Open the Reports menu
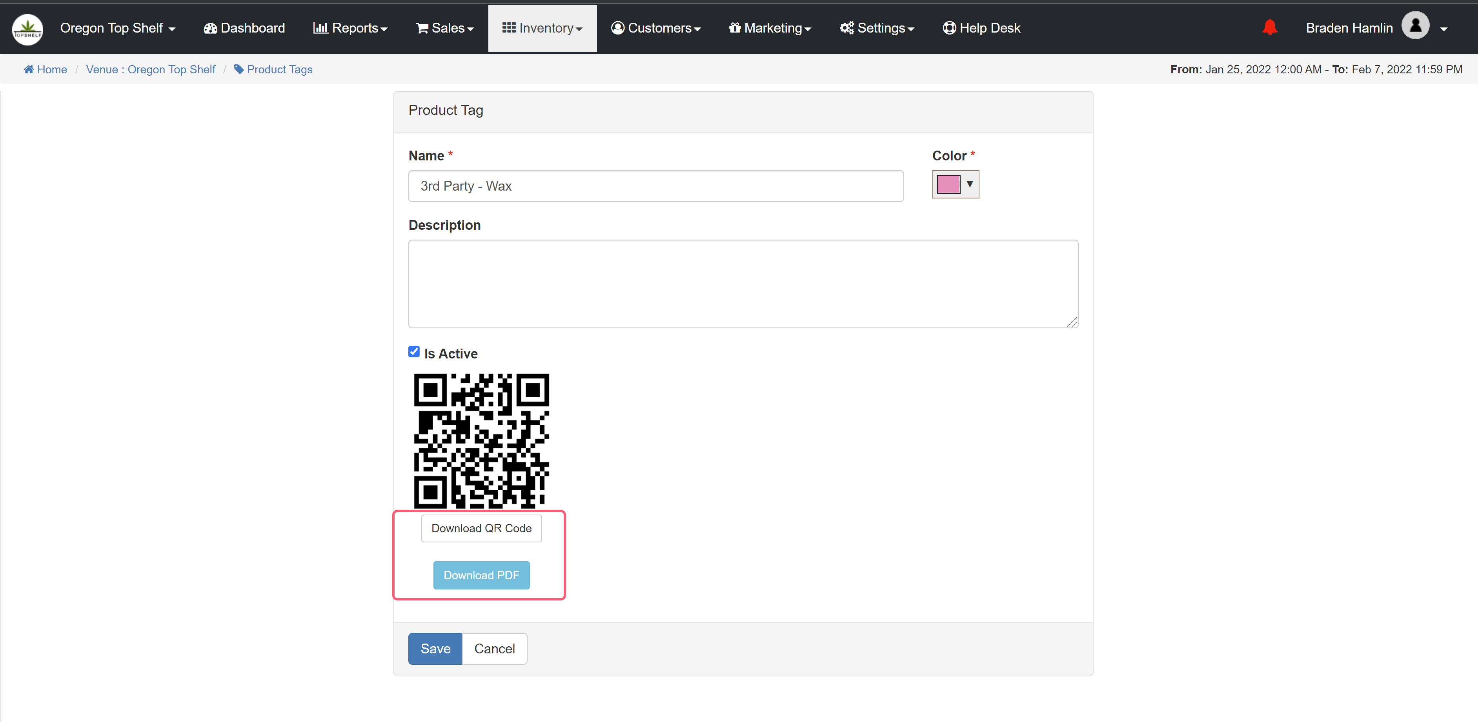Viewport: 1478px width, 722px height. [x=350, y=28]
